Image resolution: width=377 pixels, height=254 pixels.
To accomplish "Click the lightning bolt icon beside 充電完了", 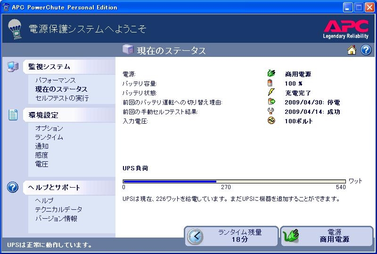I will 271,92.
